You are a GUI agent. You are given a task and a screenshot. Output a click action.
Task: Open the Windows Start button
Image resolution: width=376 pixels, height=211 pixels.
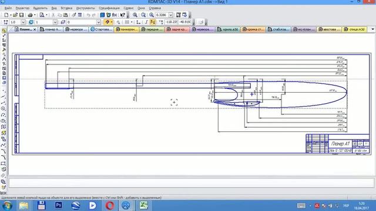point(7,206)
